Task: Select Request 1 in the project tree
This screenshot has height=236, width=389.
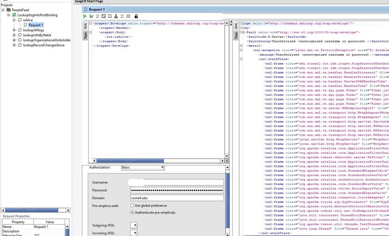Action: tap(35, 25)
